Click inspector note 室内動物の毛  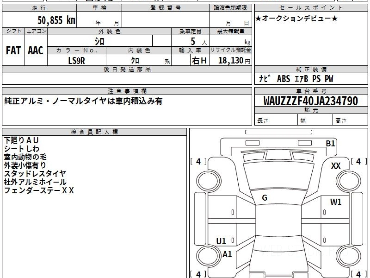(x=25, y=157)
